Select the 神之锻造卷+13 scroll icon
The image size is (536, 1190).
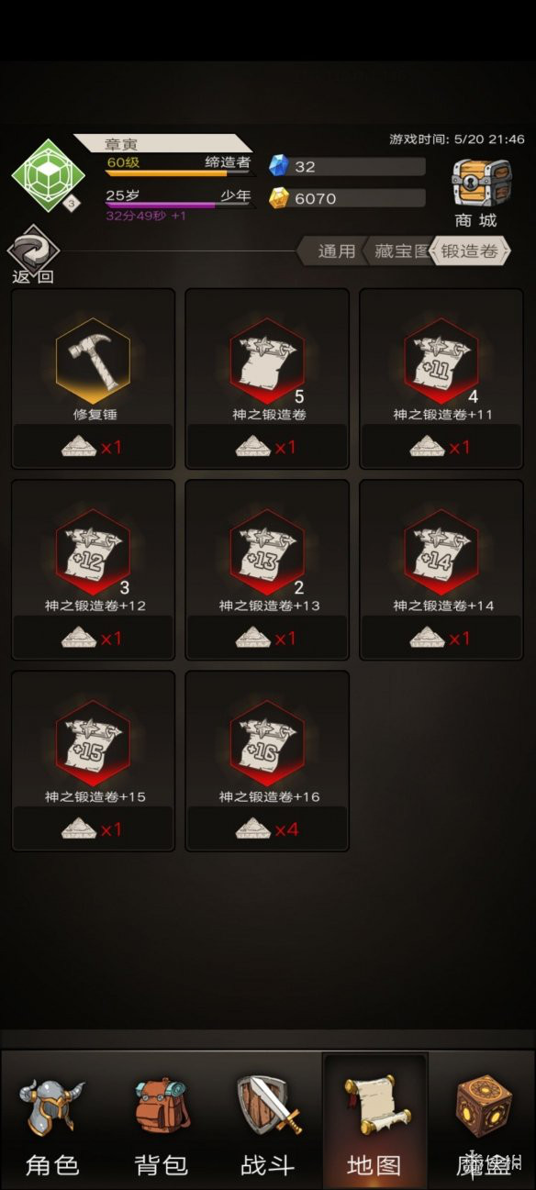(x=267, y=551)
